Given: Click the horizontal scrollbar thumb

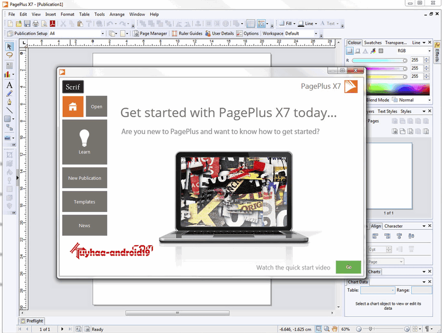Looking at the screenshot, I should 177,313.
